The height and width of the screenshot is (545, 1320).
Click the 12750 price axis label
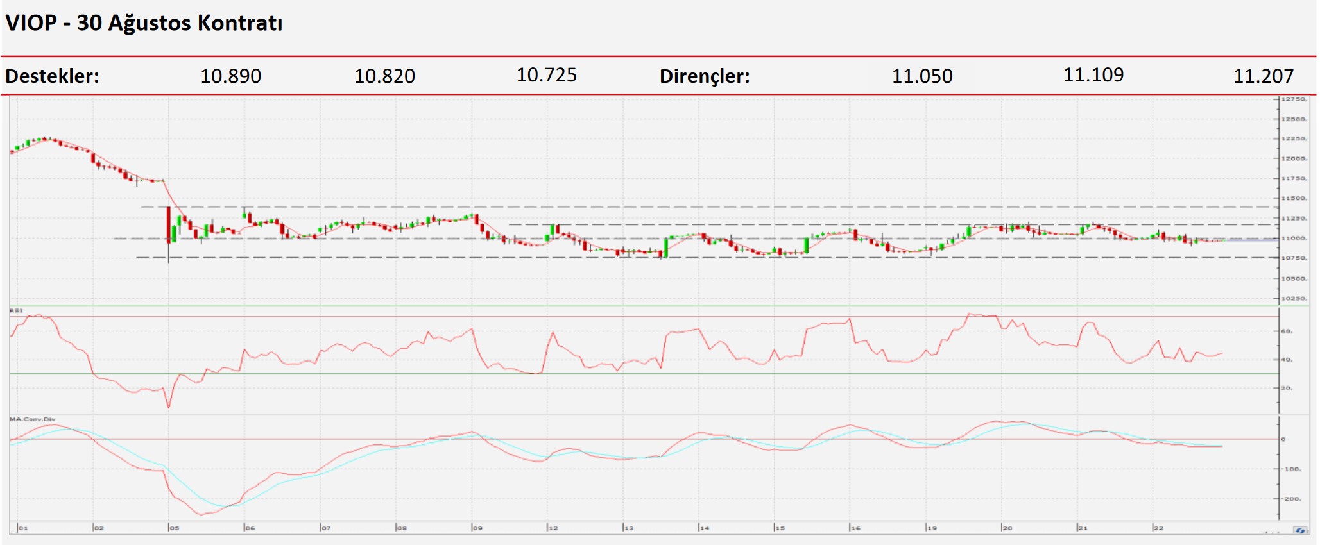point(1294,99)
